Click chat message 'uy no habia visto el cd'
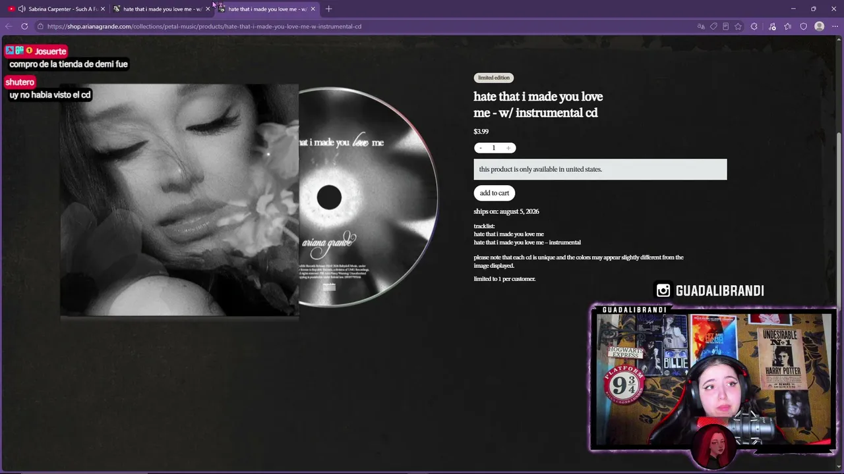Screen dimensions: 844x474 click(50, 95)
